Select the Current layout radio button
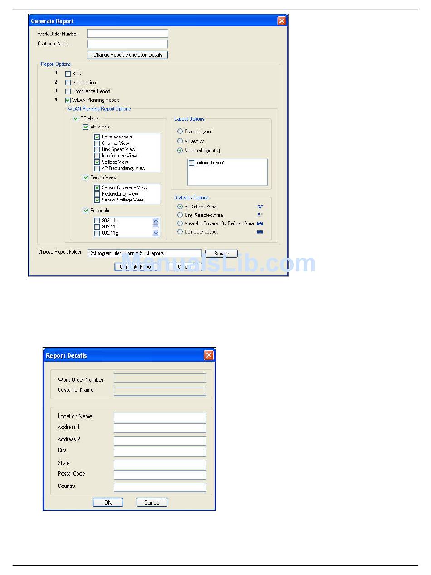 [x=180, y=131]
